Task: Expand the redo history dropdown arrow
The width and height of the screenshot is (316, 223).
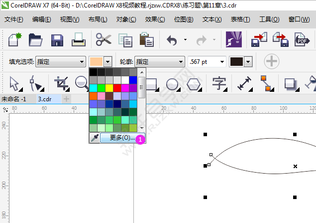Action: coord(214,40)
